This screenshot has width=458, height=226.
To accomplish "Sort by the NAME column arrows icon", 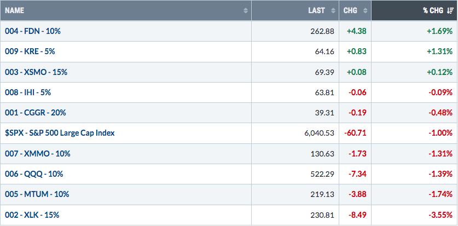I will coord(246,10).
